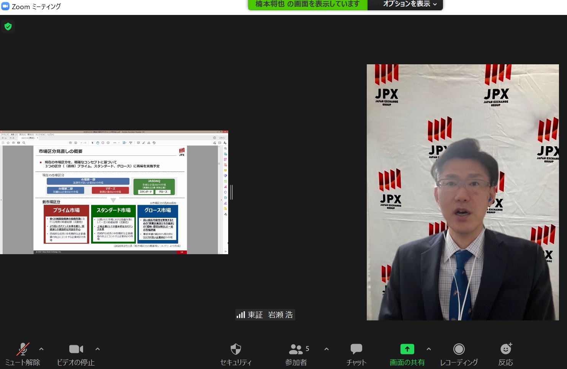This screenshot has width=567, height=369.
Task: Click the グロース市場 blue header box
Action: (158, 210)
